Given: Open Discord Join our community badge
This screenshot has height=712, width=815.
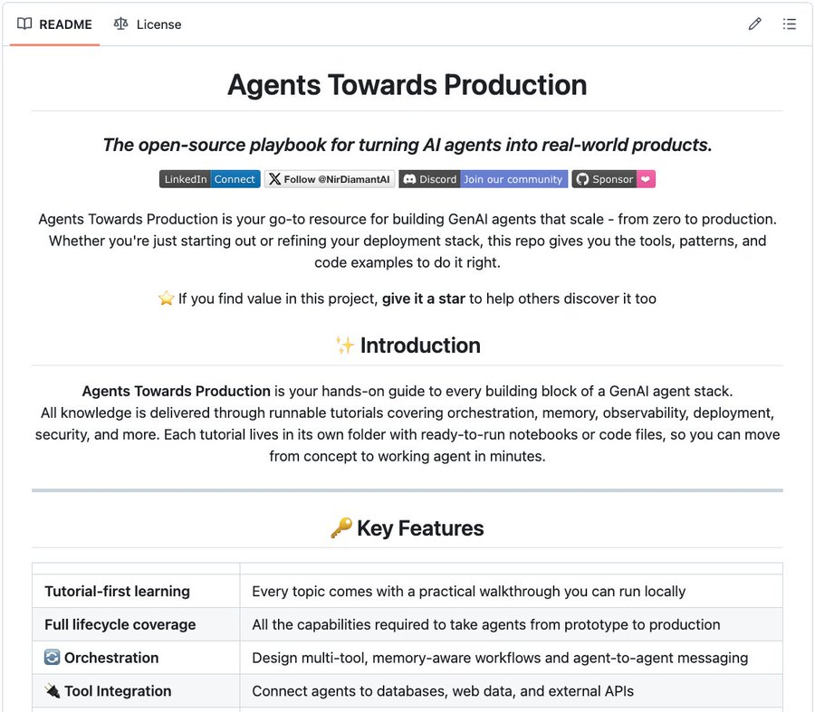Looking at the screenshot, I should [483, 179].
